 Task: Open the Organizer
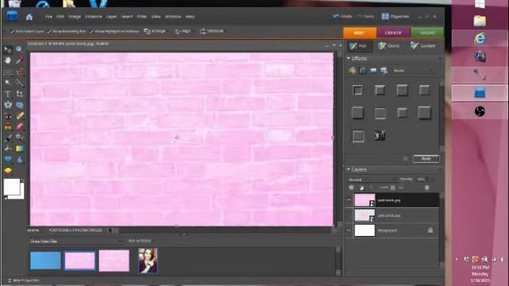pyautogui.click(x=395, y=16)
